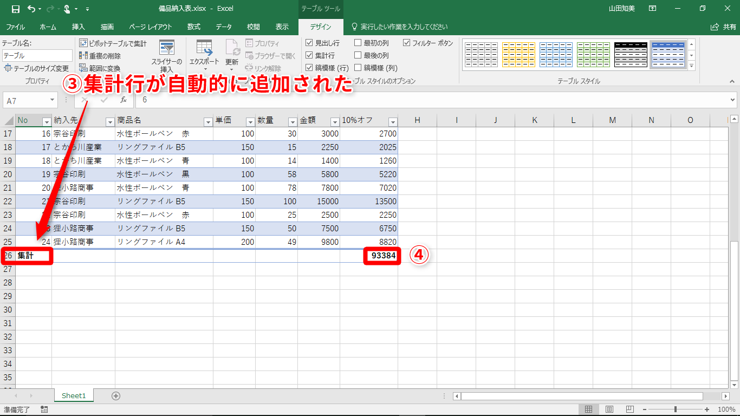Open the 数量 filter dropdown
740x416 pixels.
pyautogui.click(x=293, y=121)
